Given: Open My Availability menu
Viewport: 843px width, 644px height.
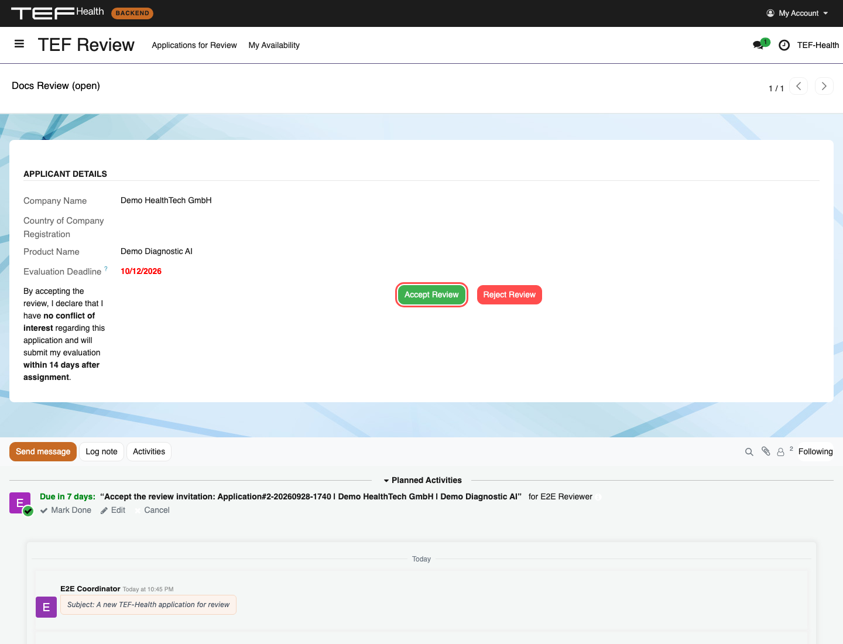Looking at the screenshot, I should pos(274,45).
